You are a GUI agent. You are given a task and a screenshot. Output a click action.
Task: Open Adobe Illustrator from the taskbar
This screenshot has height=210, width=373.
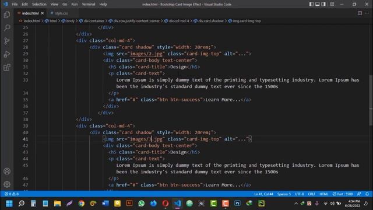(x=129, y=204)
